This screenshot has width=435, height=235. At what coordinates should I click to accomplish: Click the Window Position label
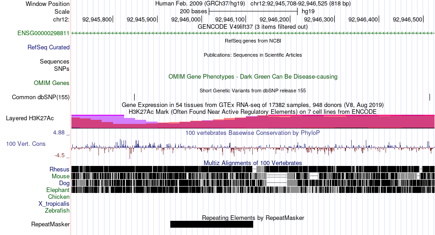48,4
